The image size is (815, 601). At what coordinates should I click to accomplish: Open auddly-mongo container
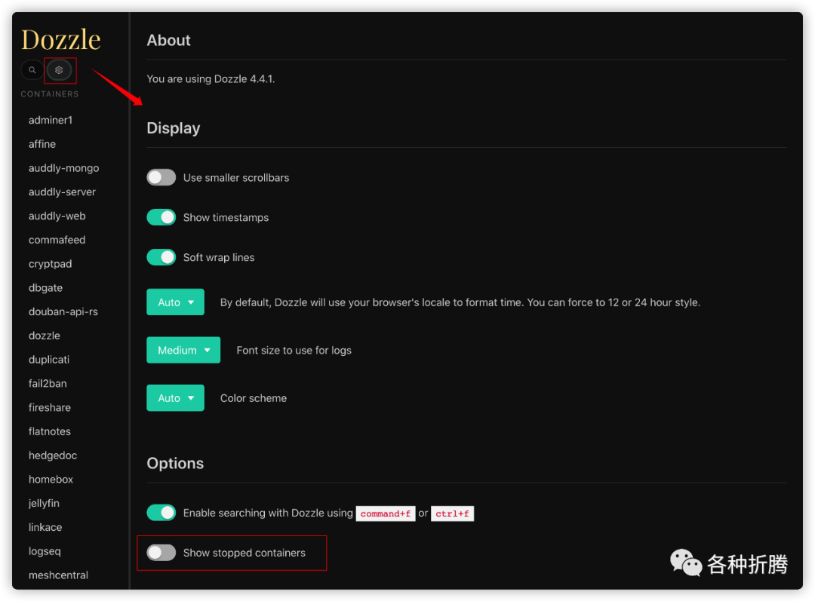tap(63, 167)
